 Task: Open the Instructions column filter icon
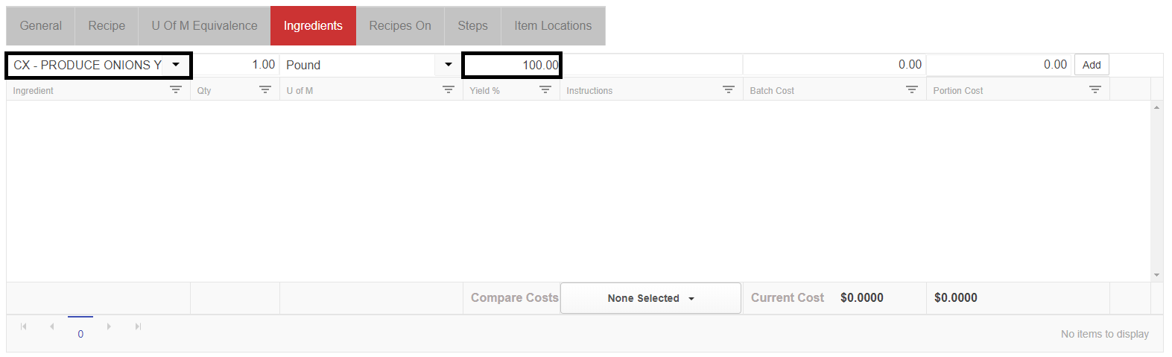729,89
